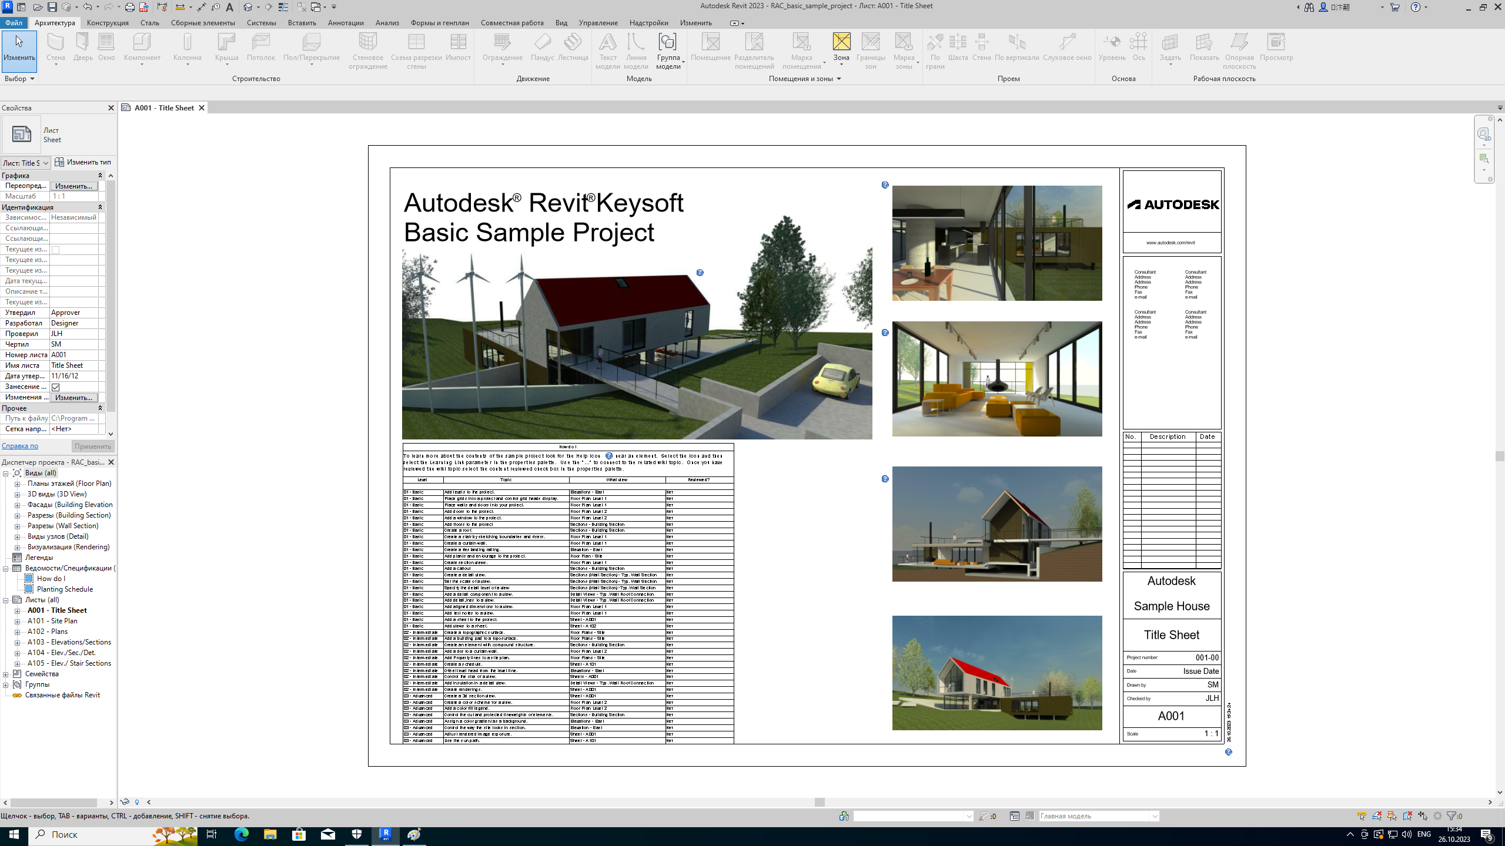
Task: Open Windows Start menu
Action: [14, 835]
